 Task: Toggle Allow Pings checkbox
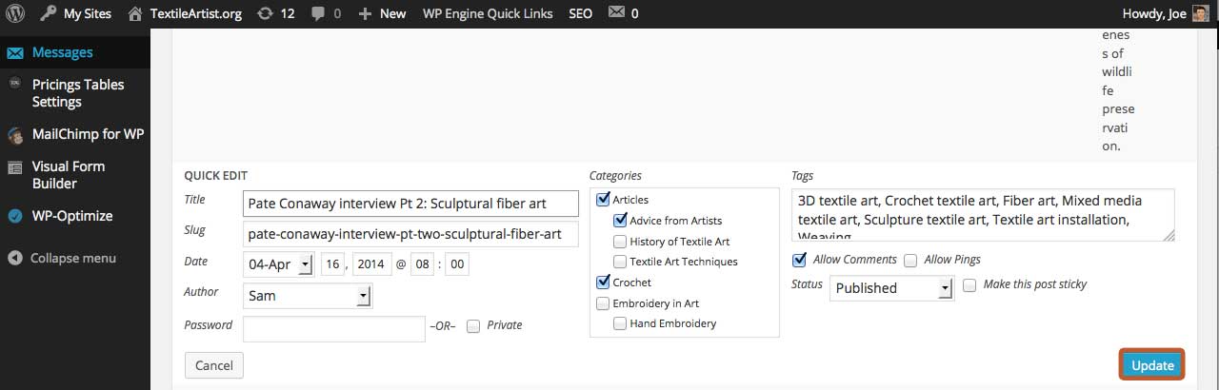910,260
